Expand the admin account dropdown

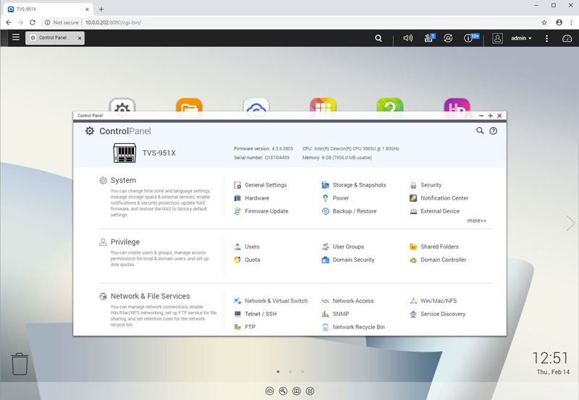click(521, 38)
